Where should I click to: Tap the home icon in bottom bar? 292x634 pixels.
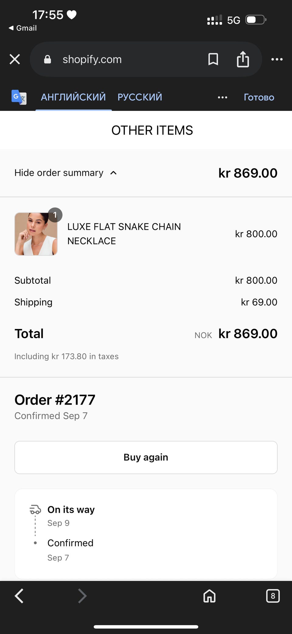coord(209,596)
